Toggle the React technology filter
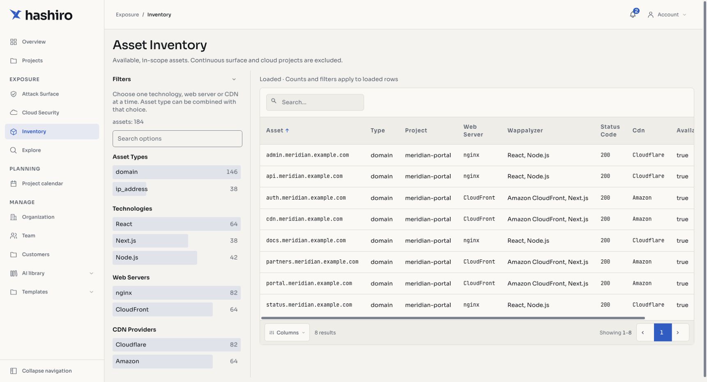This screenshot has height=382, width=707. [x=177, y=224]
